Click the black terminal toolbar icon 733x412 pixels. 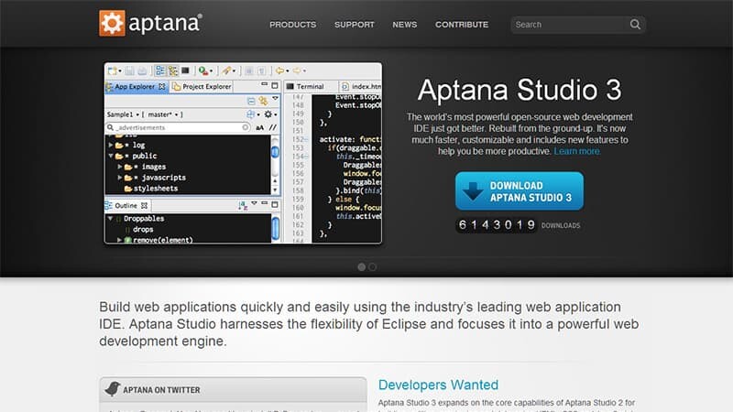point(186,70)
